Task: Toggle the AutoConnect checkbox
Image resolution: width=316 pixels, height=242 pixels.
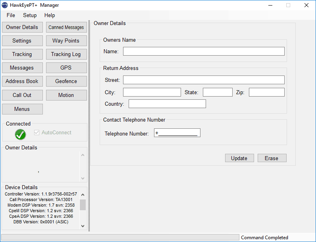Action: (x=37, y=132)
